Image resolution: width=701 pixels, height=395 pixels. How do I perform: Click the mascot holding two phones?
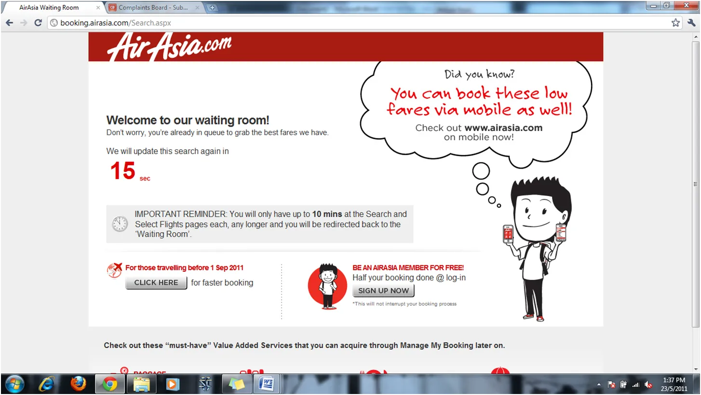pos(536,250)
